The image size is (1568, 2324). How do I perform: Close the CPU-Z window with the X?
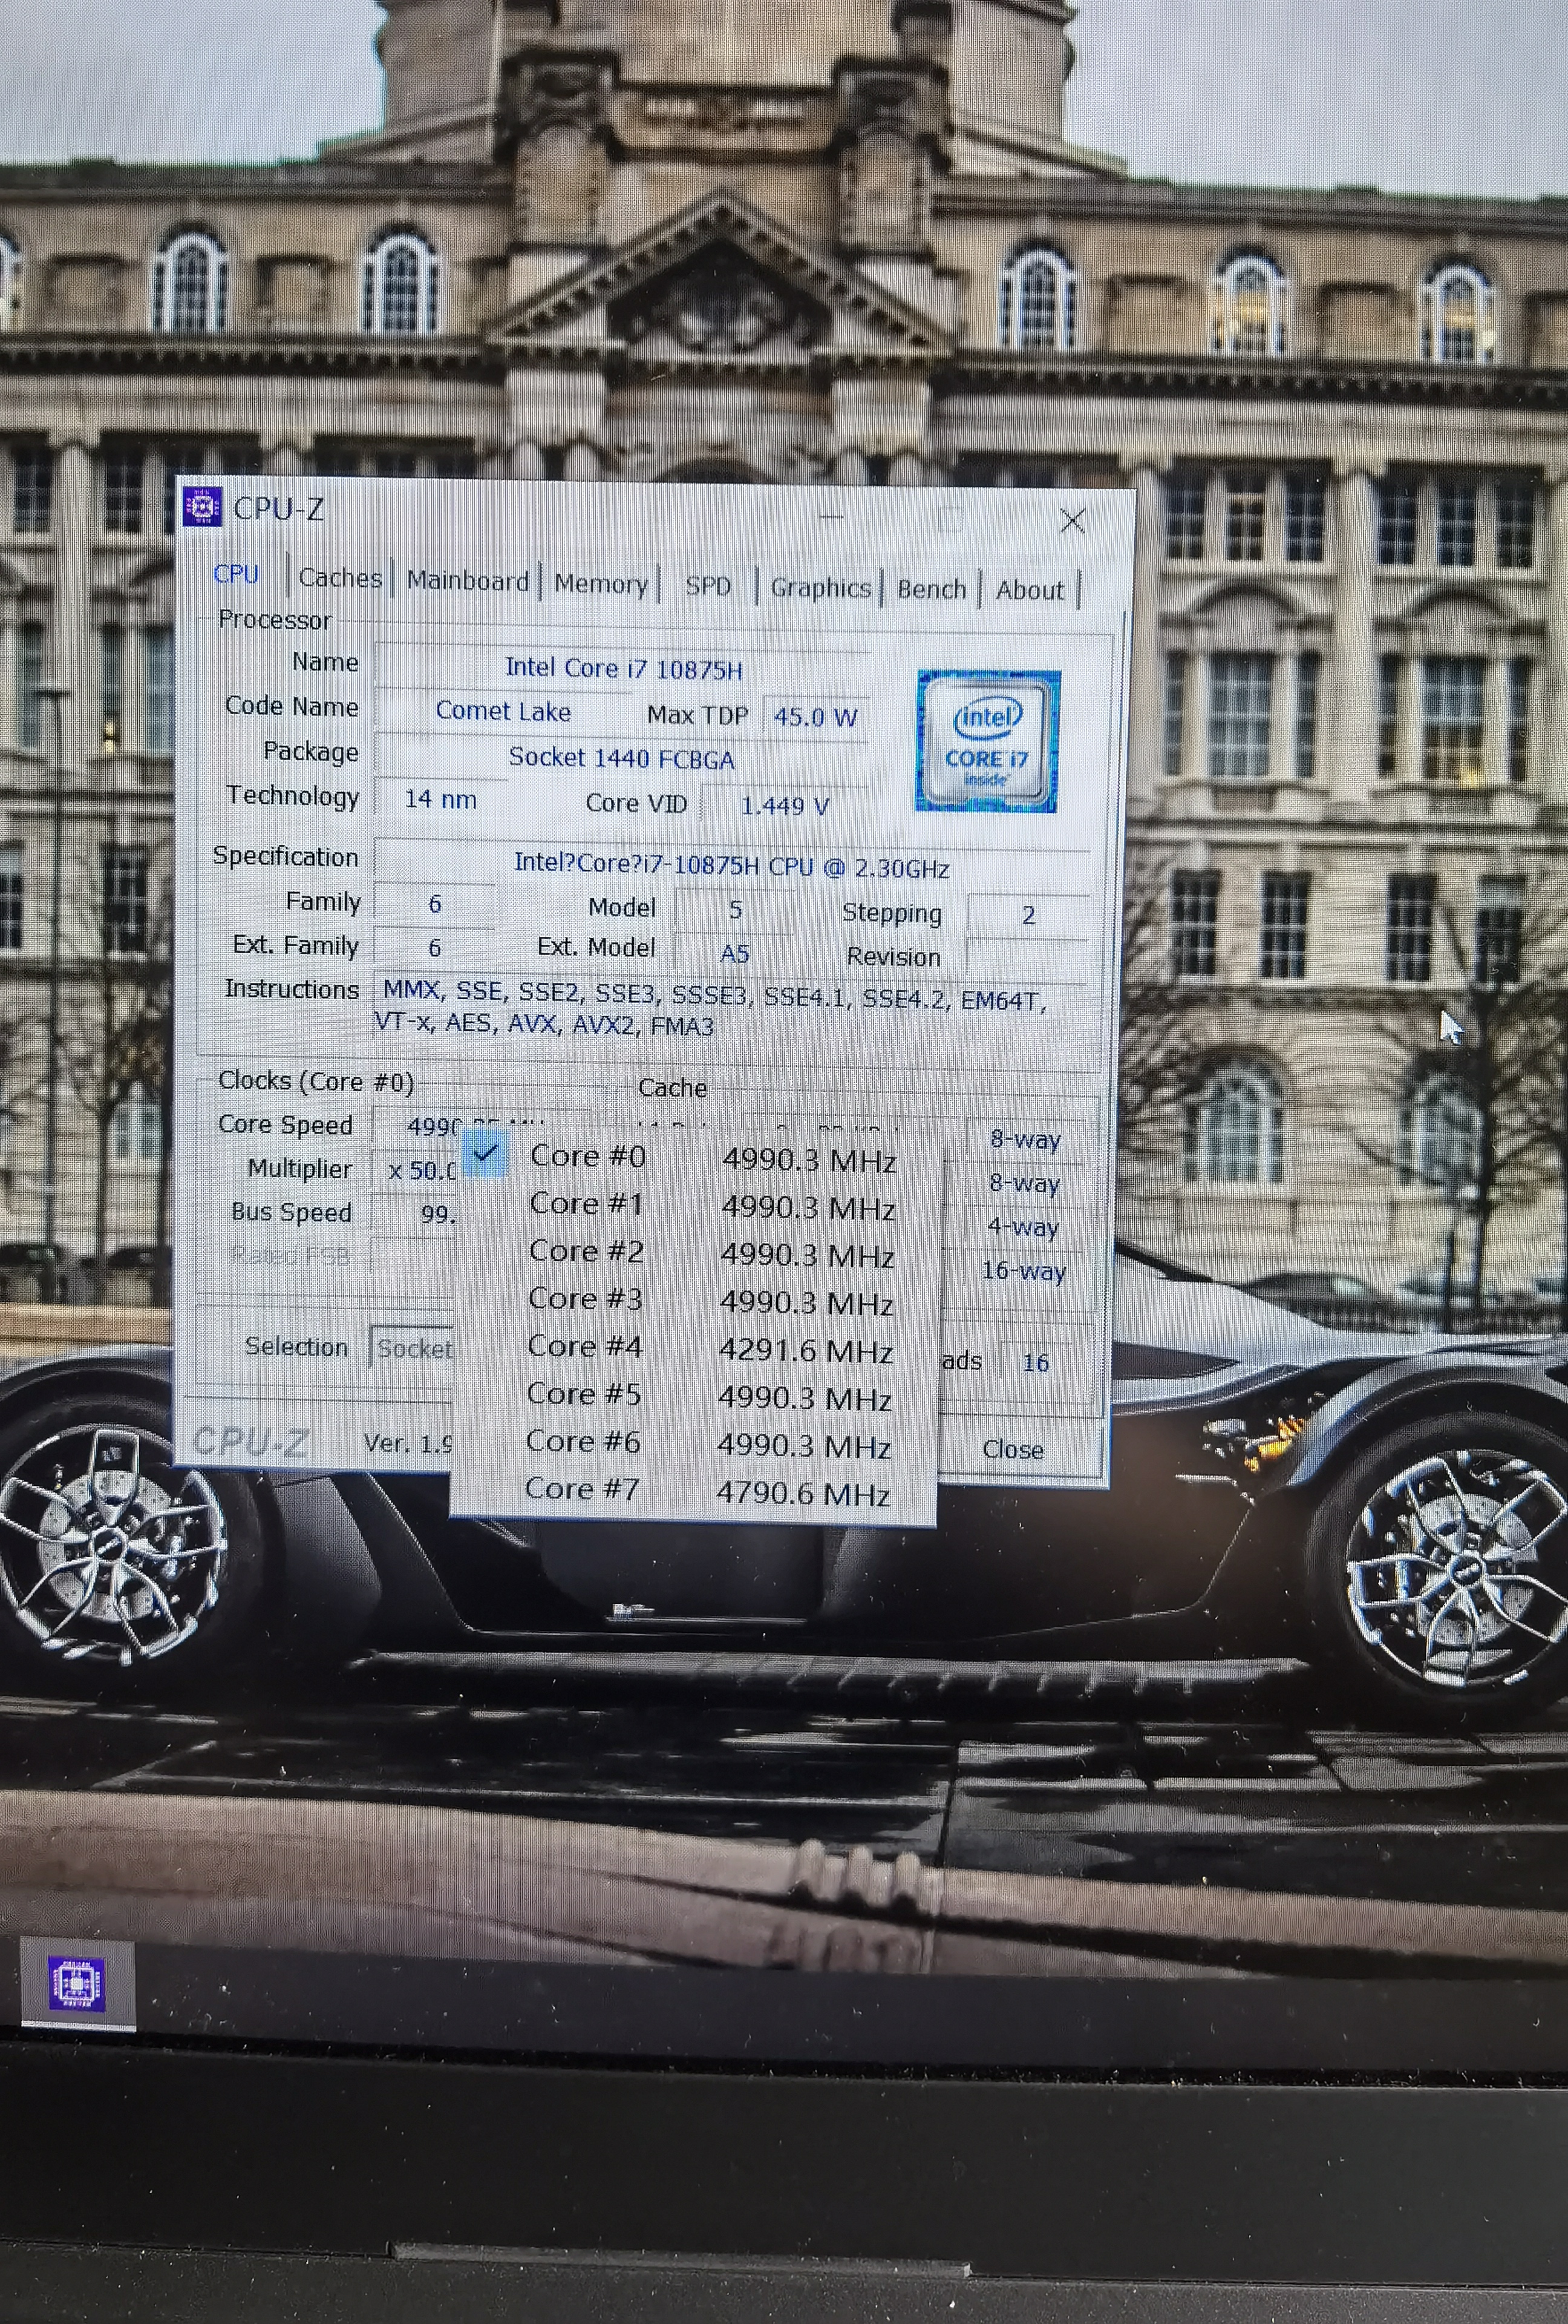1073,520
